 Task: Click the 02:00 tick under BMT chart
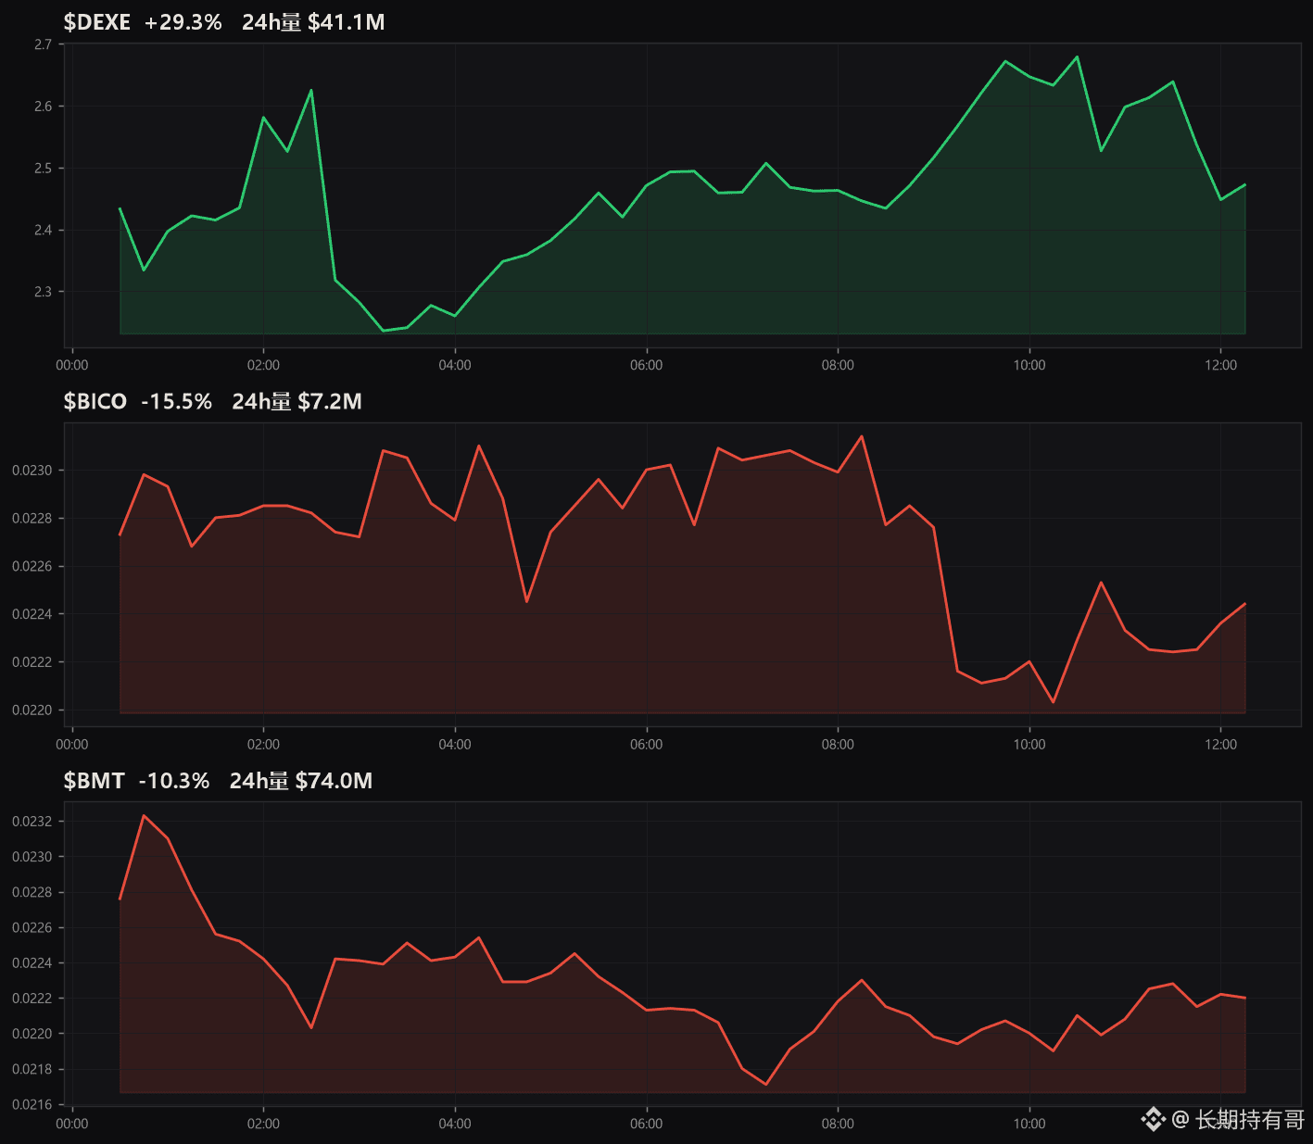pos(263,1124)
